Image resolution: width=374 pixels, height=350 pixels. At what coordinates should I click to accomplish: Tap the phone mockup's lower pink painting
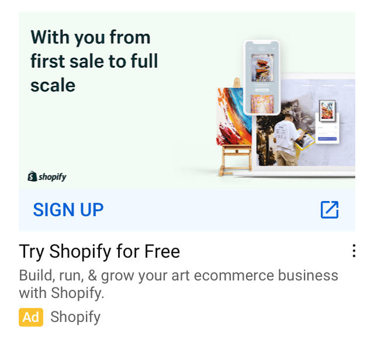pyautogui.click(x=262, y=103)
